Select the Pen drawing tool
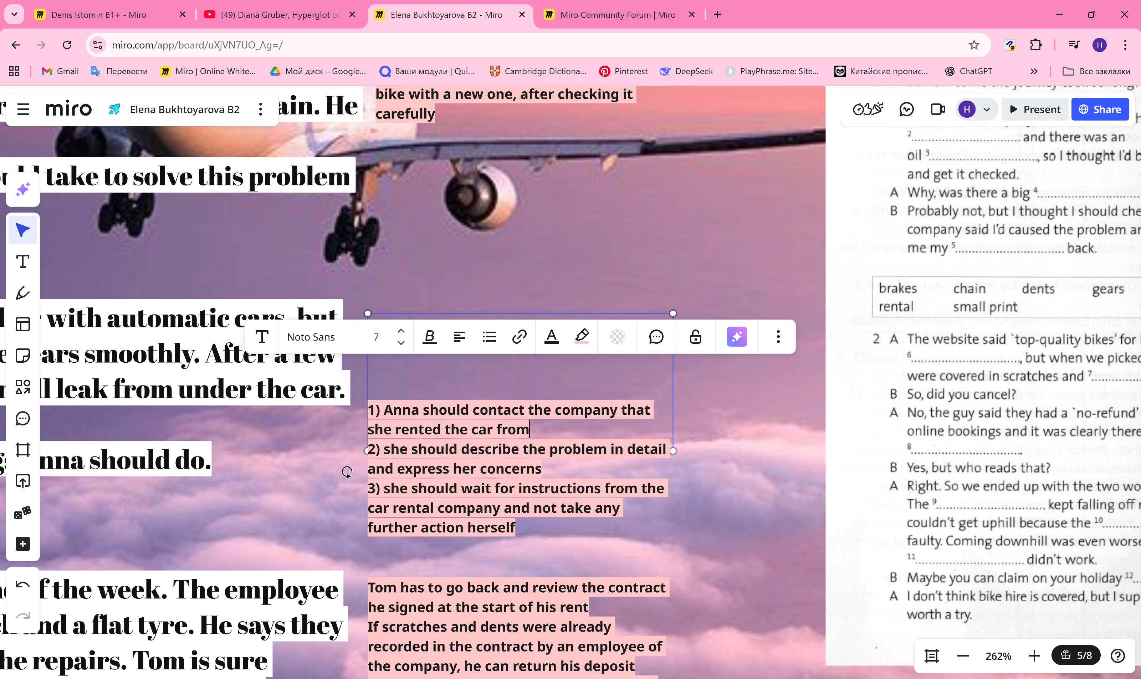This screenshot has height=679, width=1141. point(22,293)
